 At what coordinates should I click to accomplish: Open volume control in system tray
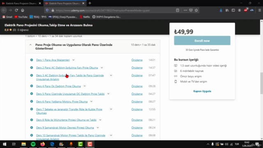(226, 144)
